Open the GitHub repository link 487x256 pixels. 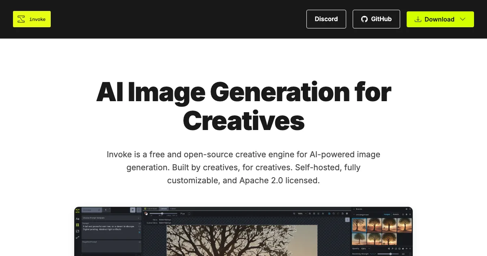click(x=376, y=19)
